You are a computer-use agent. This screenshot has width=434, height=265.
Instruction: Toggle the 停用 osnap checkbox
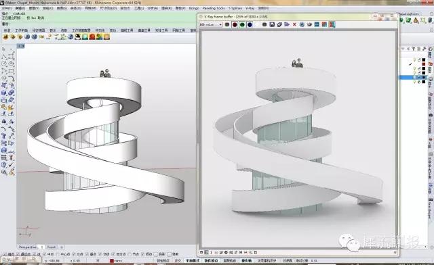tap(169, 254)
